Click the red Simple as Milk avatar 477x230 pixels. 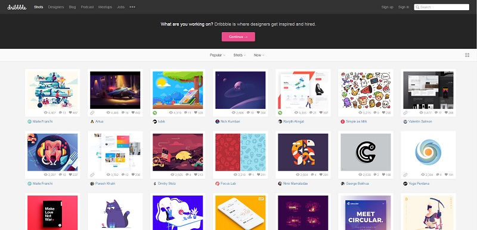click(342, 121)
